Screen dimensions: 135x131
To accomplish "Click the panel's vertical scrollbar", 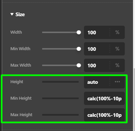I will 134,99.
